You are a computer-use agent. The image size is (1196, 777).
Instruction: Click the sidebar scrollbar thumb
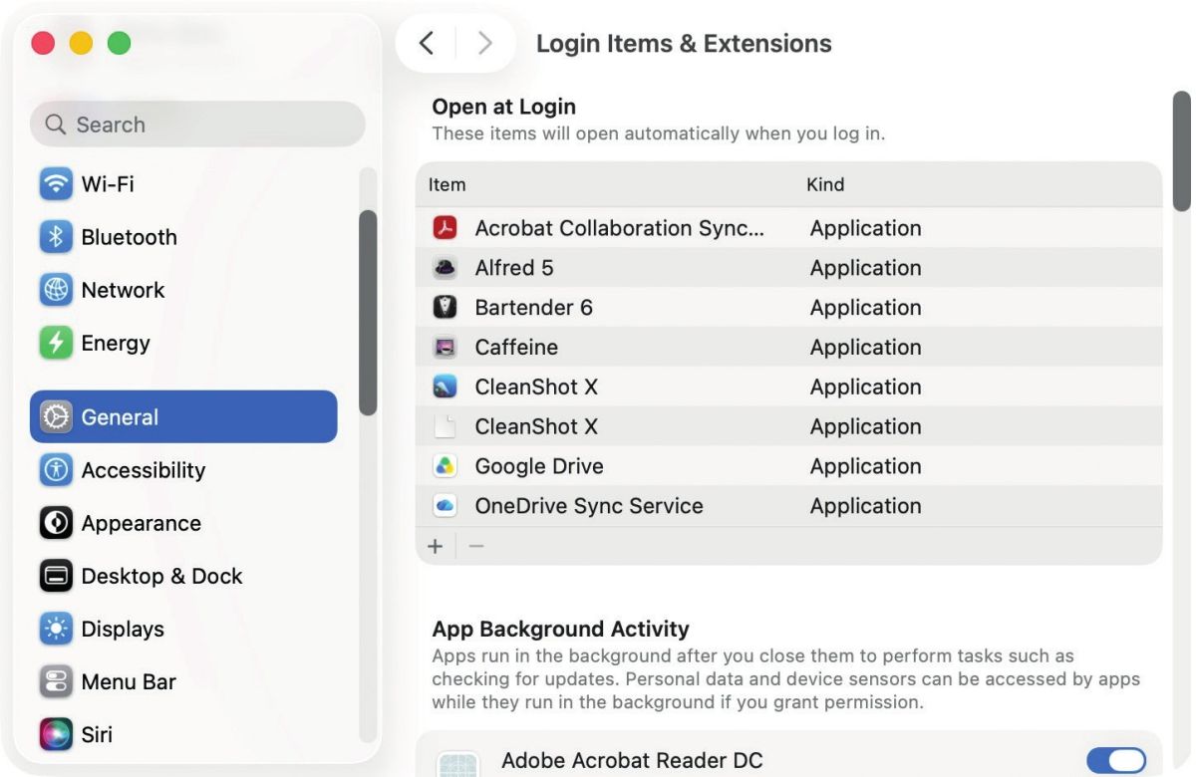[368, 312]
